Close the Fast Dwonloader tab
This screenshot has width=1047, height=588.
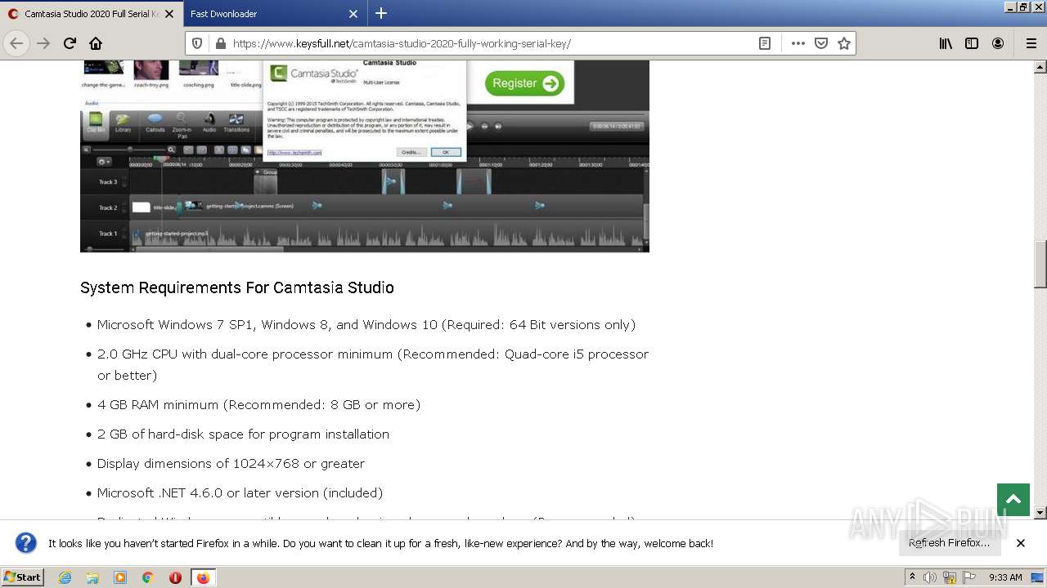(x=353, y=14)
